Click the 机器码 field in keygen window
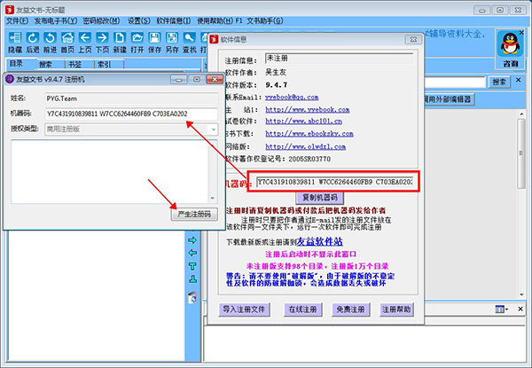The height and width of the screenshot is (368, 532). click(131, 114)
